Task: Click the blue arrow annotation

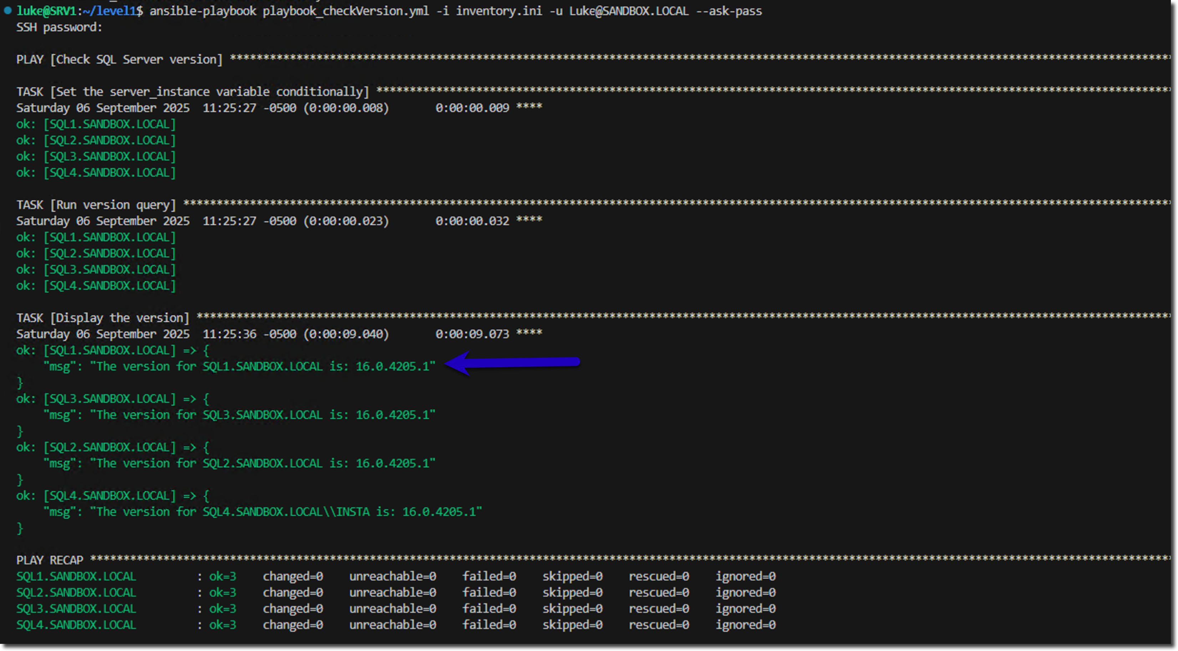Action: [x=512, y=362]
